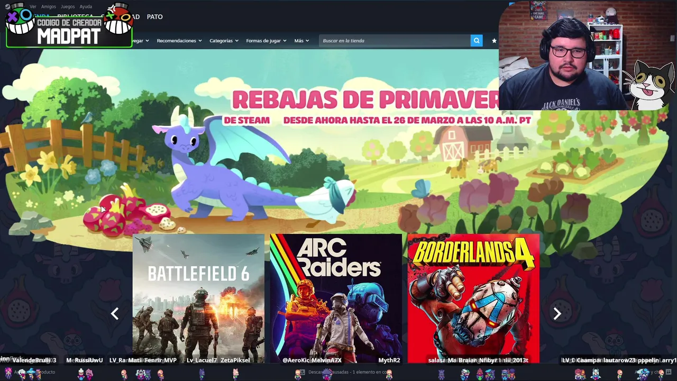Click the magnifier search button
This screenshot has height=381, width=677.
(477, 41)
